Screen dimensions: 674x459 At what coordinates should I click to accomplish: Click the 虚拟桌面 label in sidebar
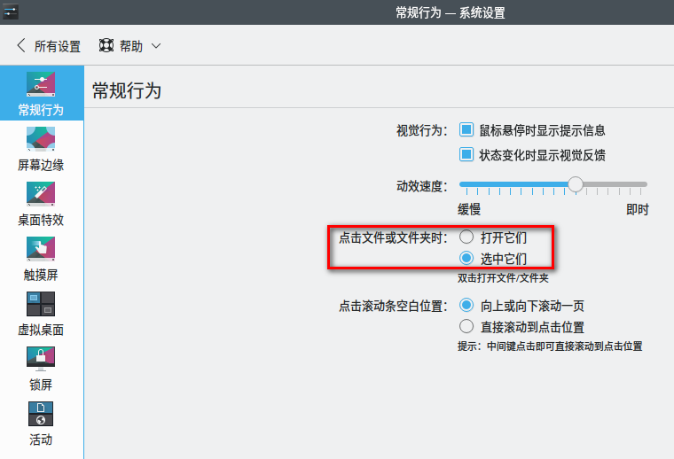41,330
